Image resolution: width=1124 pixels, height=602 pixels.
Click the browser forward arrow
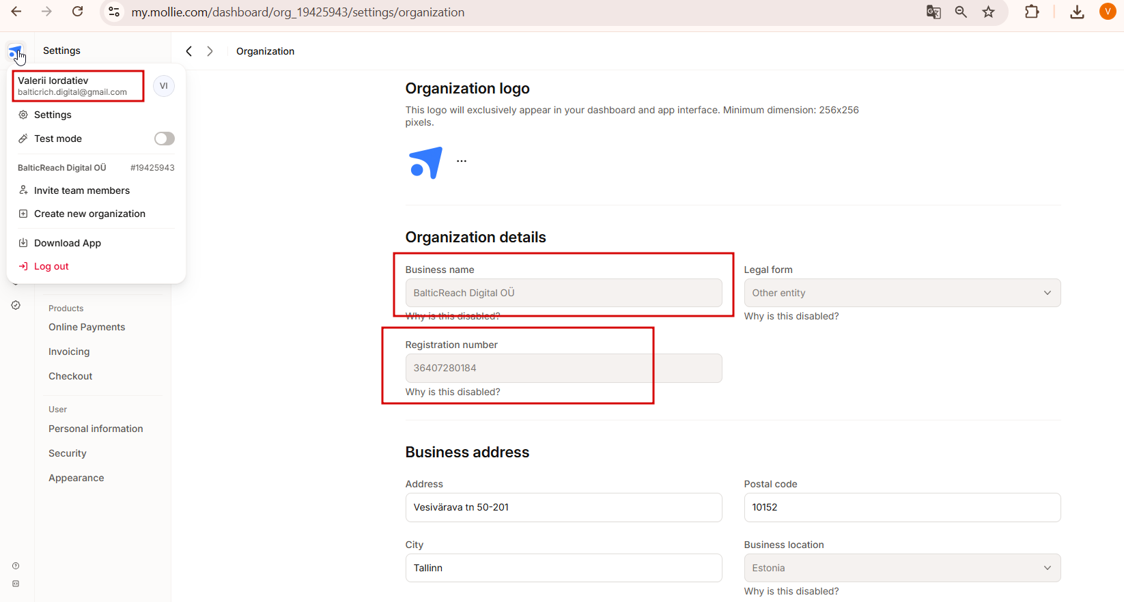click(46, 12)
